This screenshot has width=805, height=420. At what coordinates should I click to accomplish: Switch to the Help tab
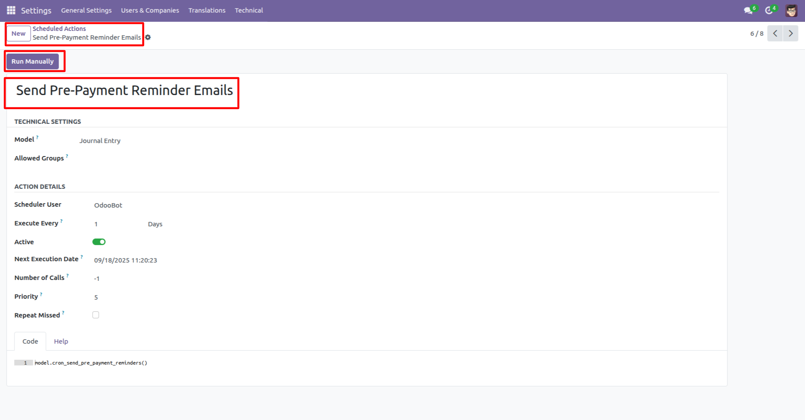[61, 341]
